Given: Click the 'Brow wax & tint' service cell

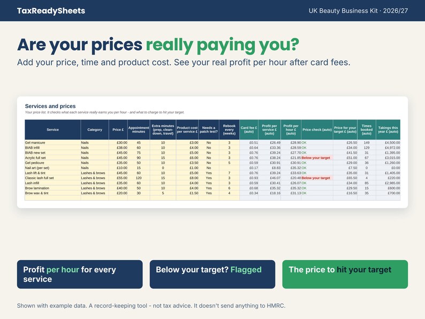Looking at the screenshot, I should (x=52, y=193).
